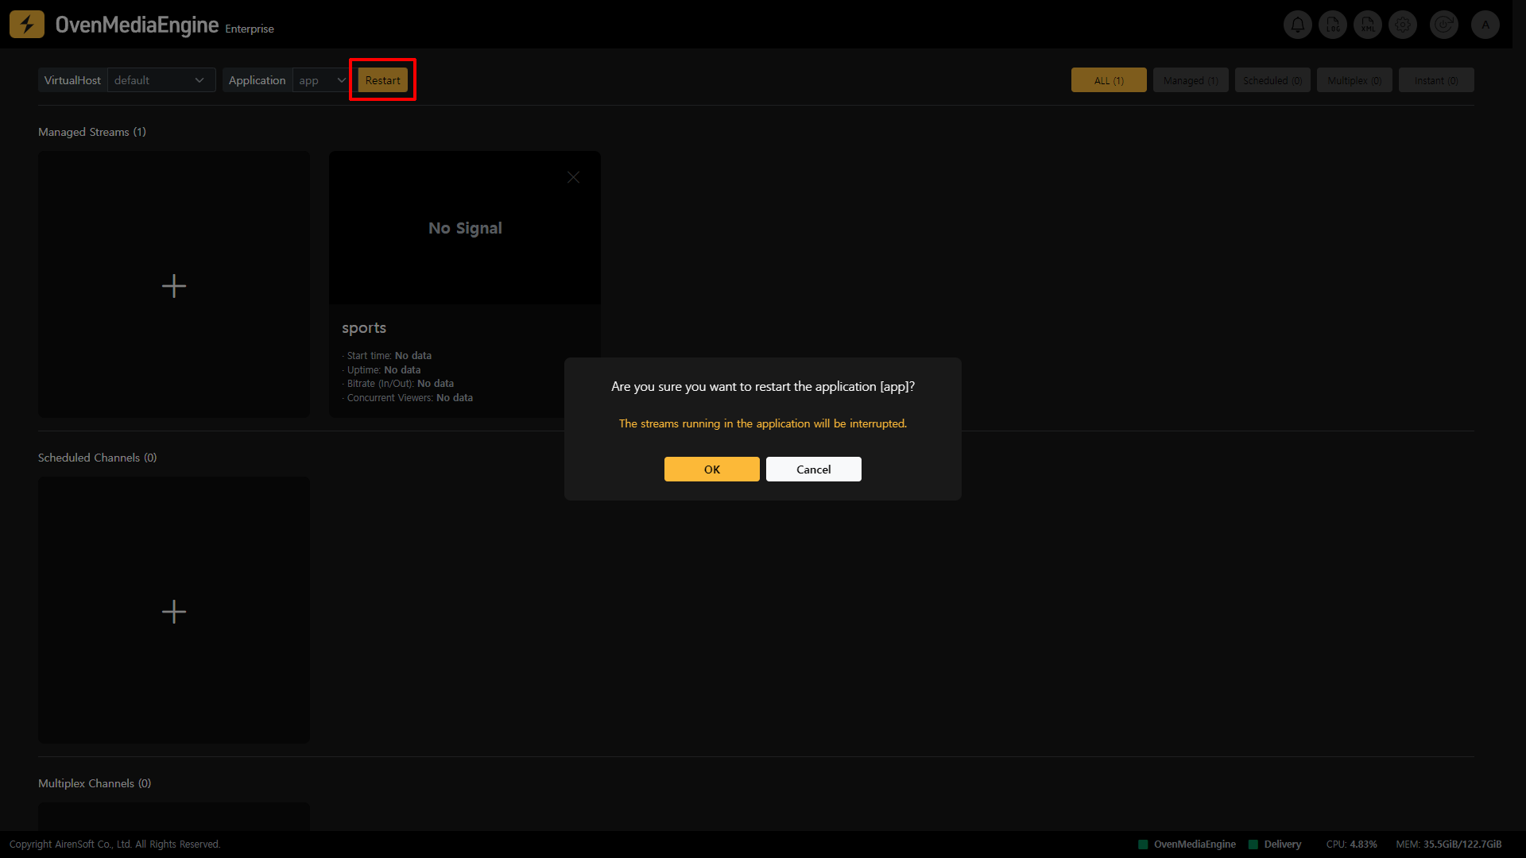Click the sports No Signal thumbnail
The height and width of the screenshot is (858, 1526).
tap(465, 229)
